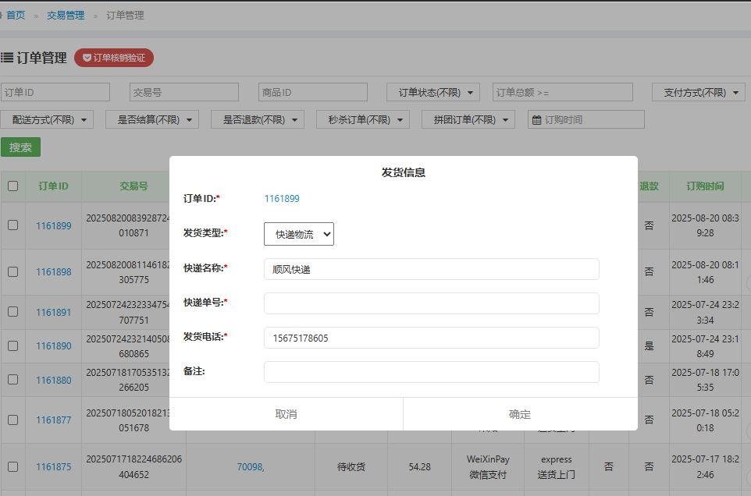
Task: Focus the empty 快递单号 field
Action: [x=431, y=303]
